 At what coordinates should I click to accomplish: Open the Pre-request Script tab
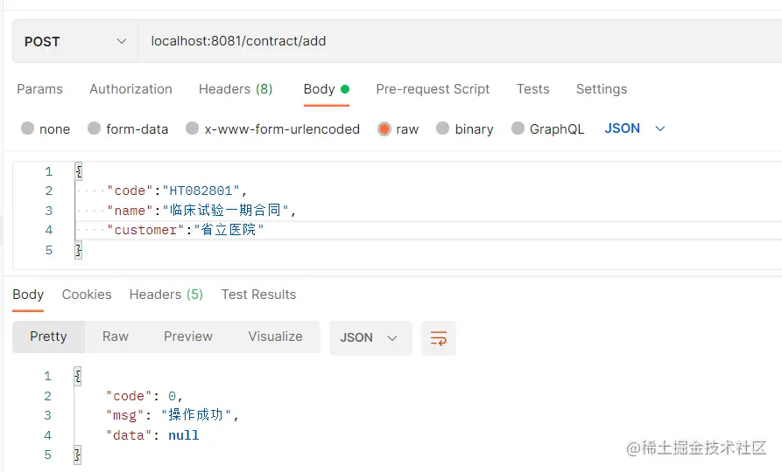pos(433,89)
